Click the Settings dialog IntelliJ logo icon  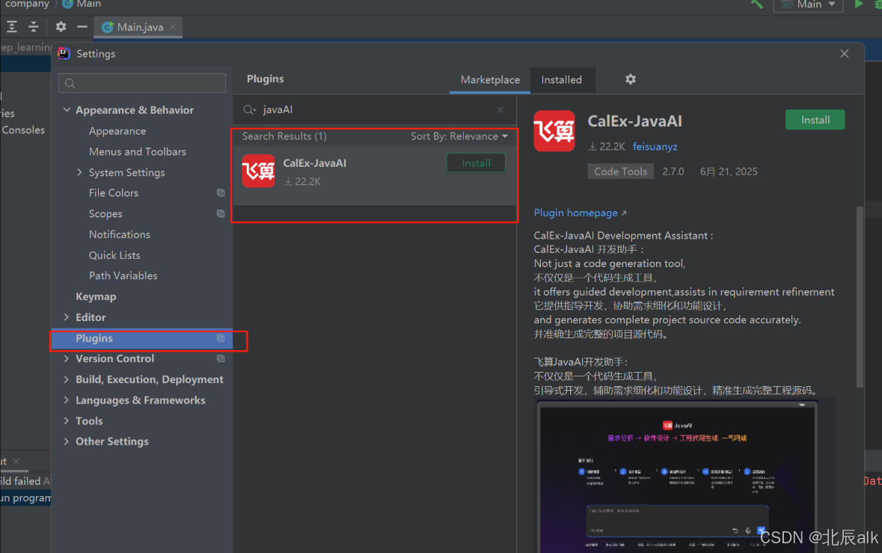pos(64,53)
